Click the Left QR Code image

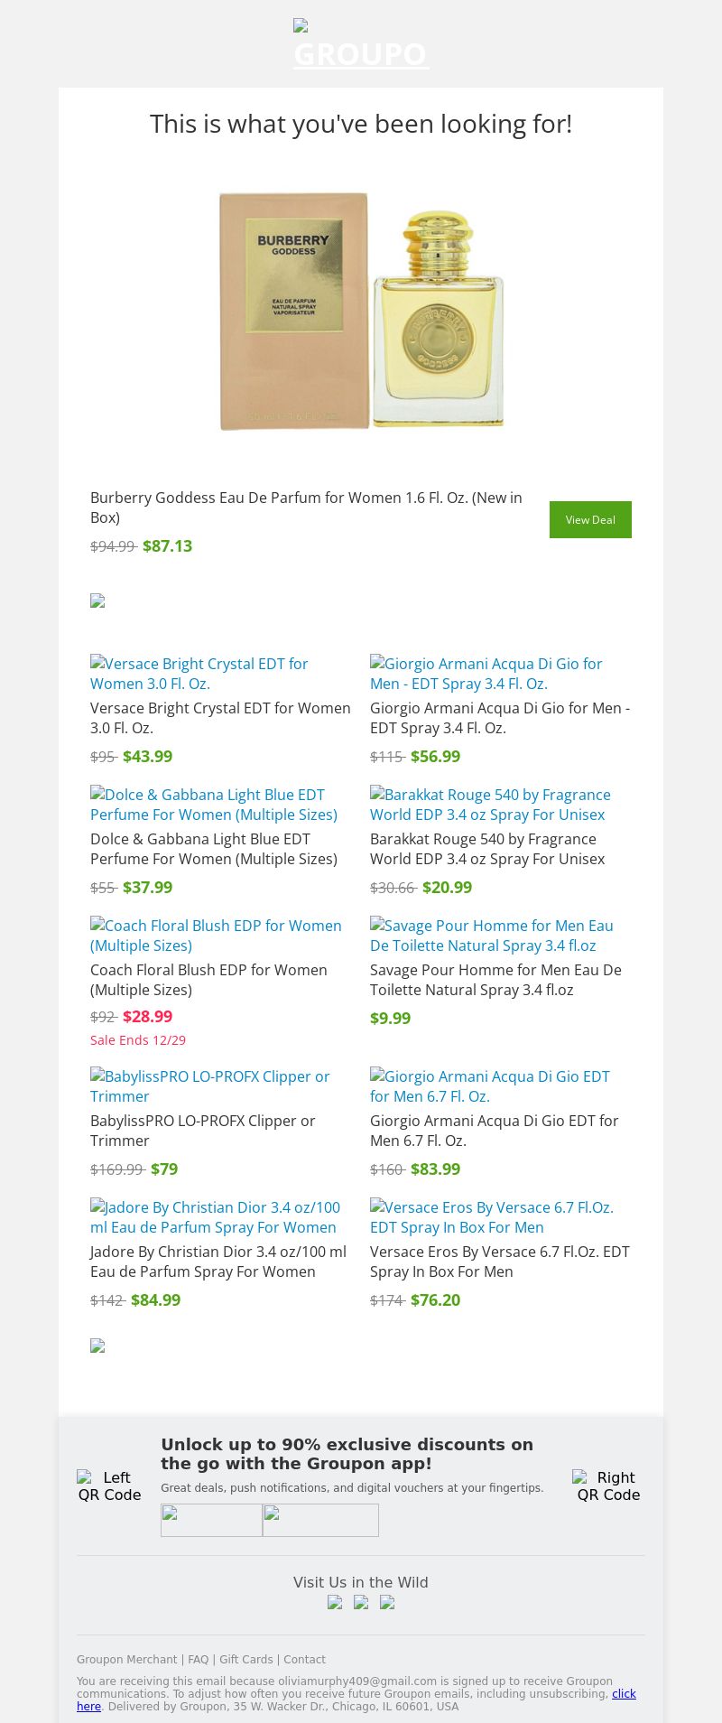point(109,1486)
